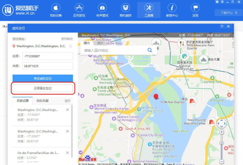243x165 pixels.
Task: Click the Kennedy Gravesite memorial marker
Action: point(96,78)
